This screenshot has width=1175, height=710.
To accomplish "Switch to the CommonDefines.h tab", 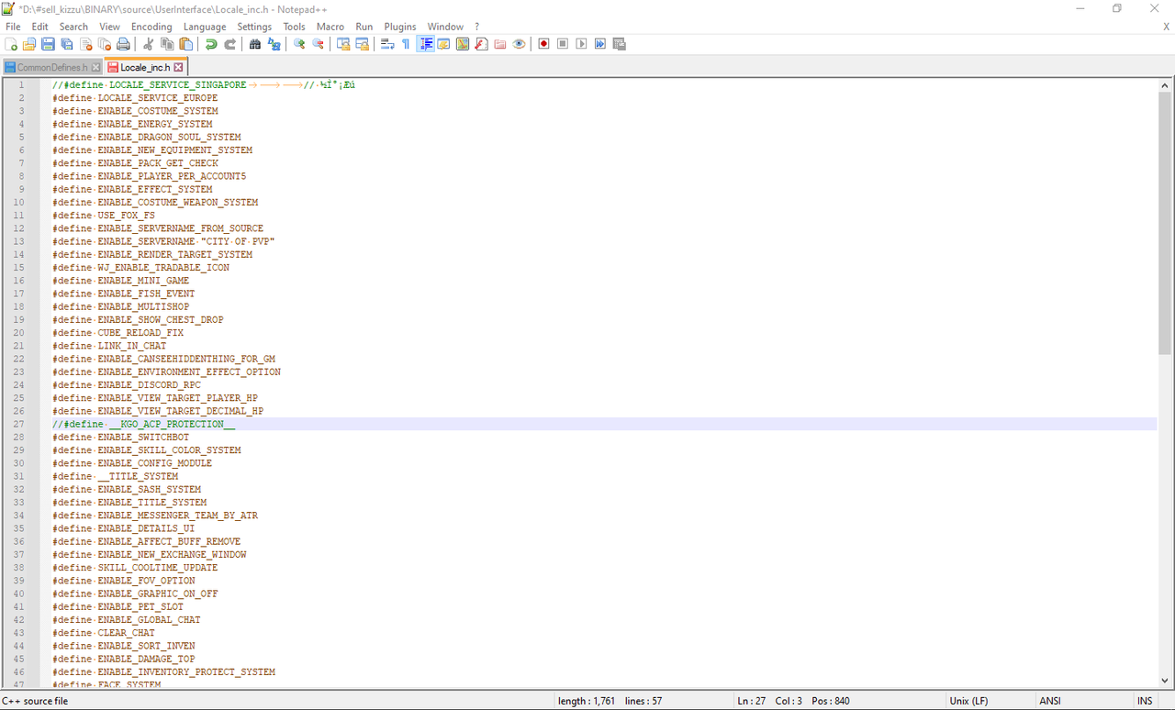I will [52, 67].
